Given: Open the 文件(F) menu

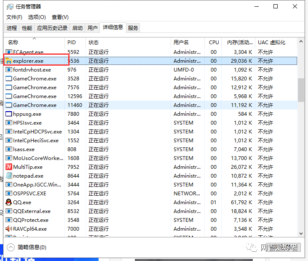Looking at the screenshot, I should 14,17.
